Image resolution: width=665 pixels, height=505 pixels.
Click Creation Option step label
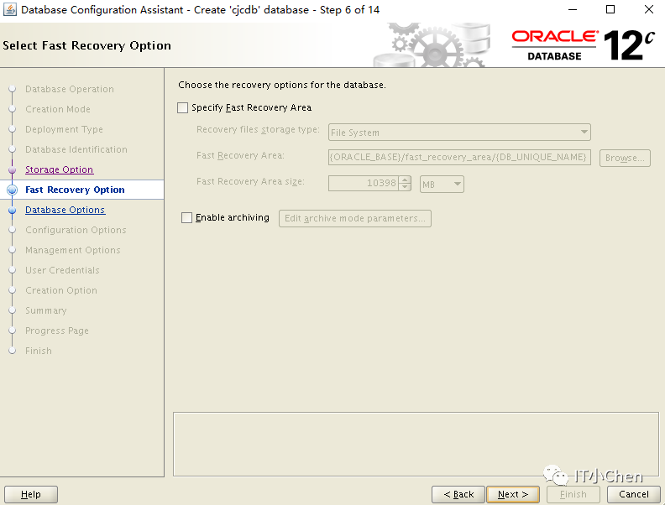[61, 290]
